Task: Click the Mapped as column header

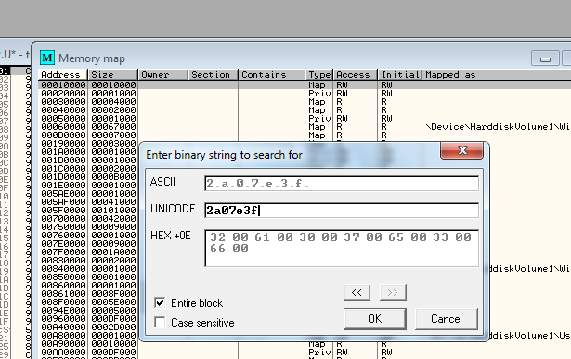Action: [x=497, y=74]
